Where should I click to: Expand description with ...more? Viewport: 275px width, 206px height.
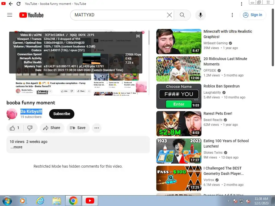[16, 147]
